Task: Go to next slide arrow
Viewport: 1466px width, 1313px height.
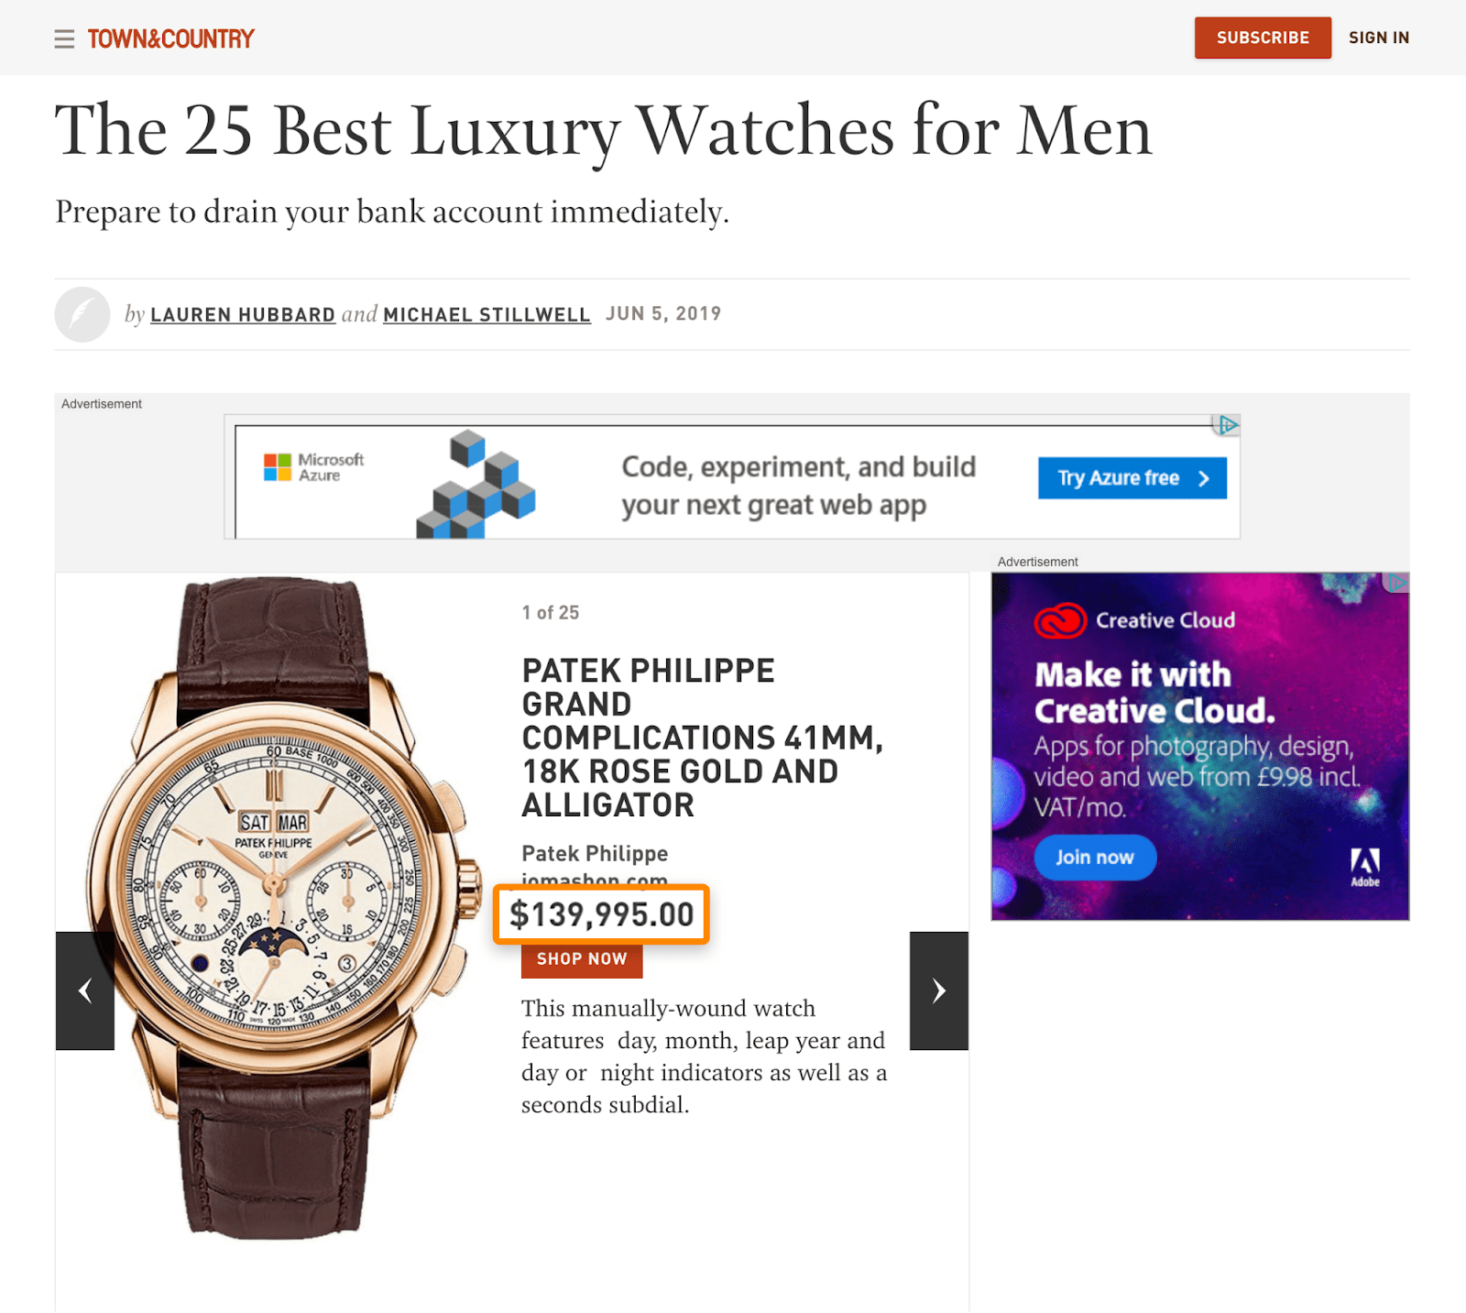Action: point(939,990)
